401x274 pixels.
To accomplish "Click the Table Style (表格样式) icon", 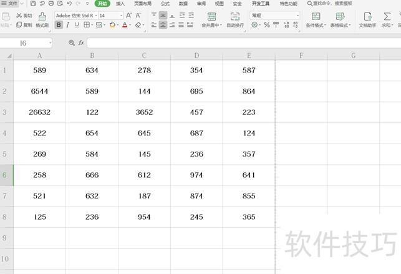I will (340, 17).
